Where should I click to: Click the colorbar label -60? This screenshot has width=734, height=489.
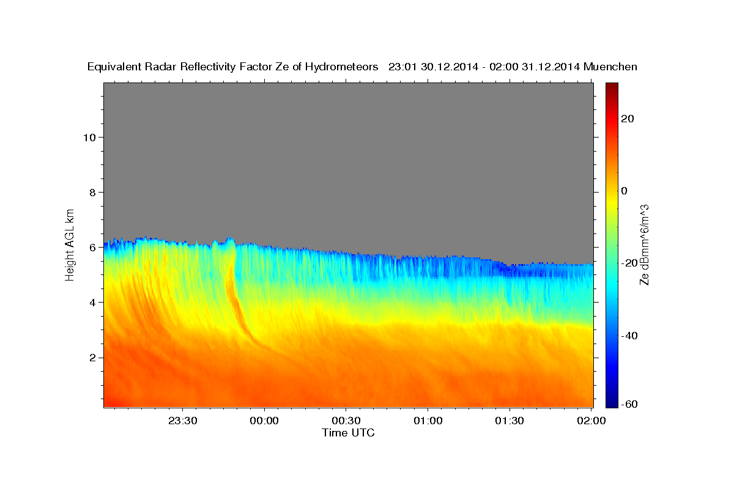click(x=631, y=405)
